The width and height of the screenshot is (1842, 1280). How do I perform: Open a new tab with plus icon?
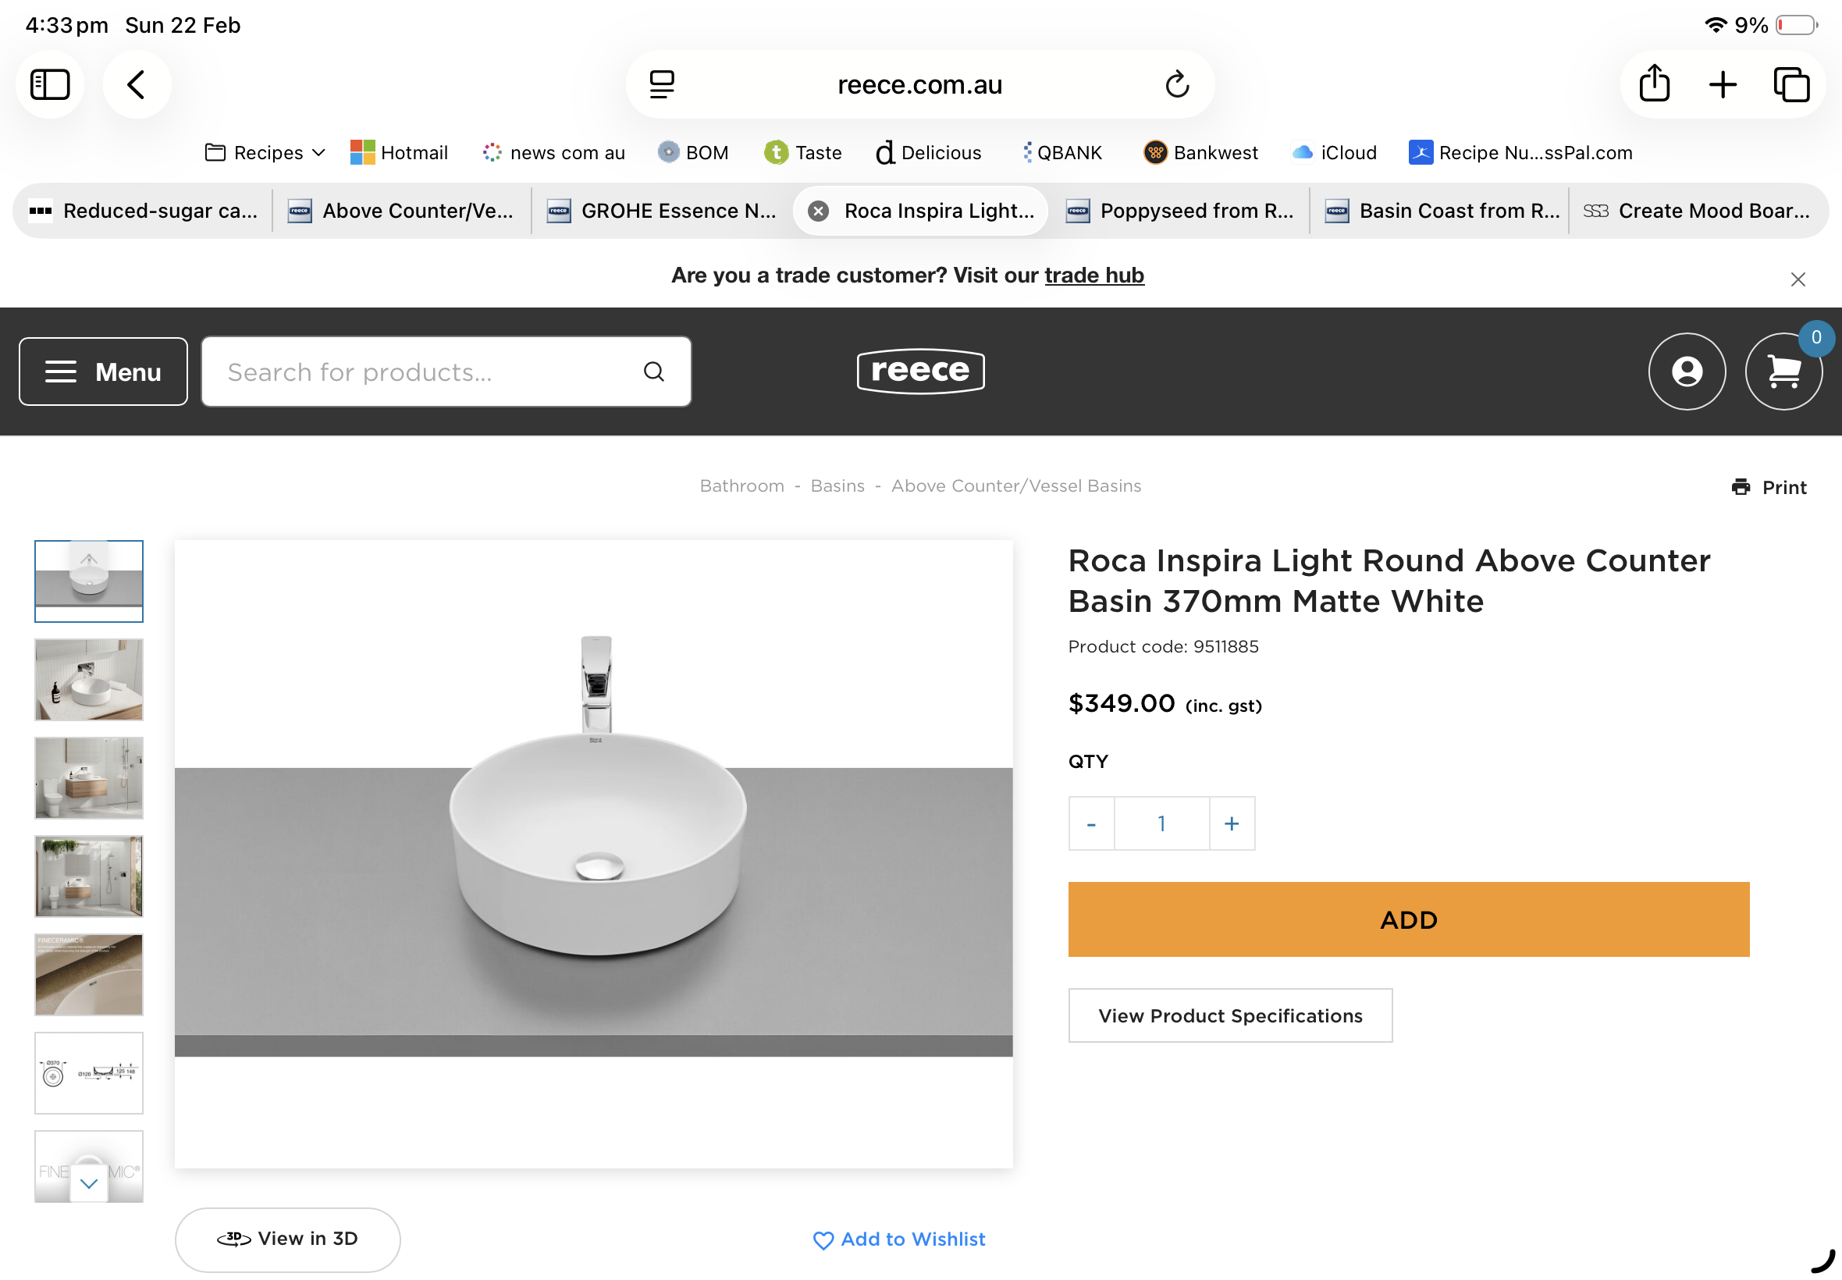pyautogui.click(x=1723, y=84)
